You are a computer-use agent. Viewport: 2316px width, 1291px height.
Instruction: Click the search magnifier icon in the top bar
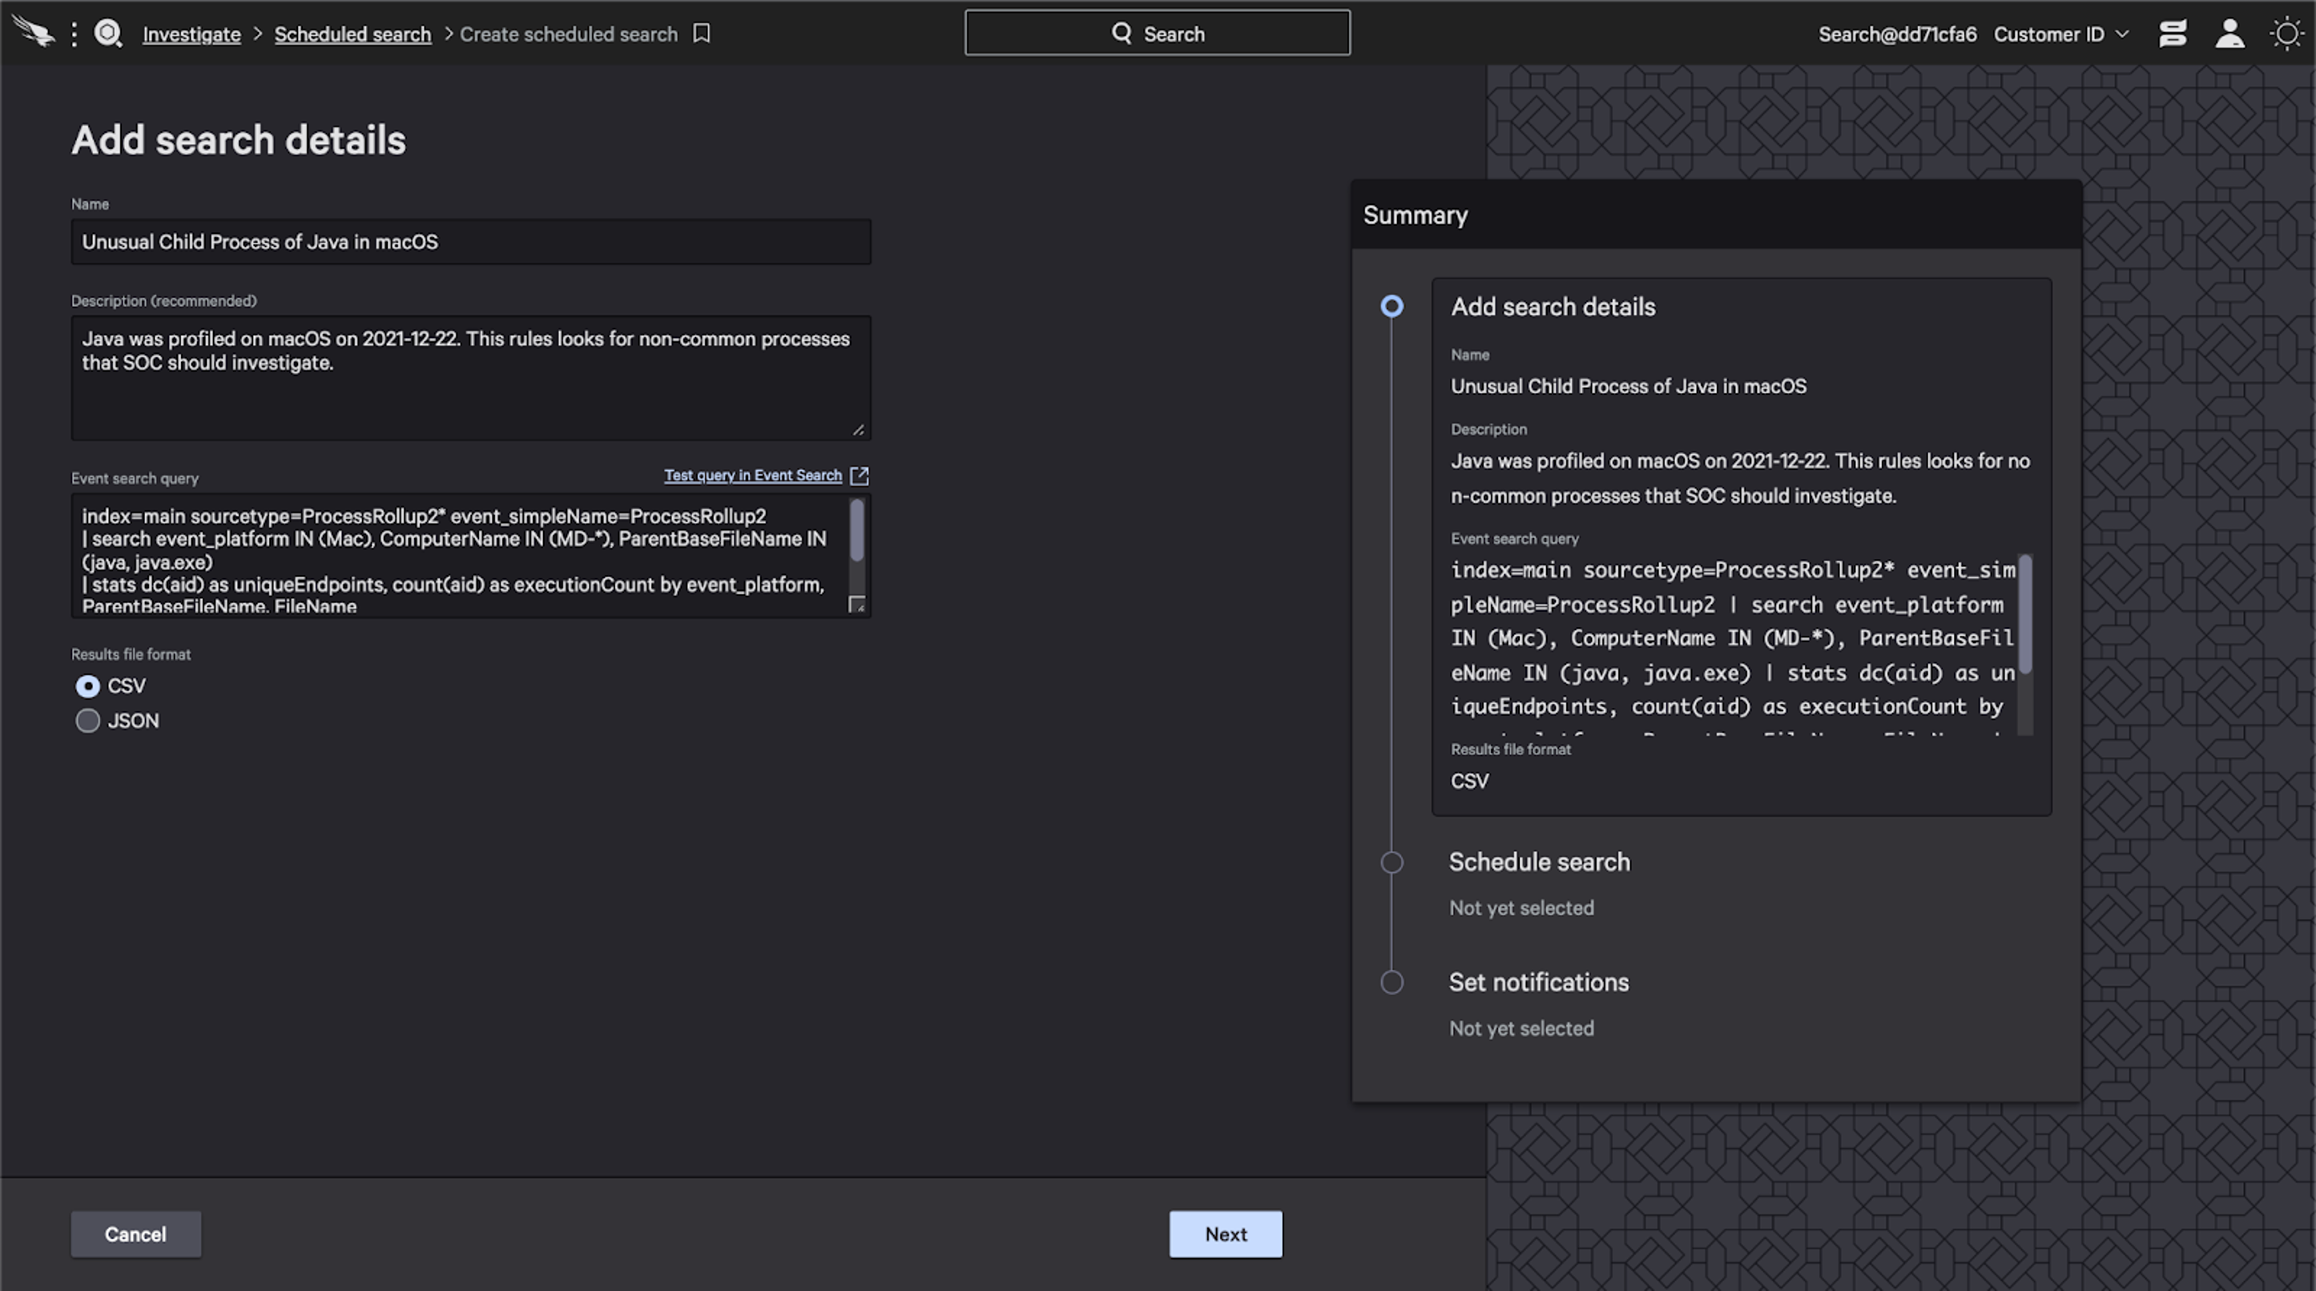[1122, 34]
